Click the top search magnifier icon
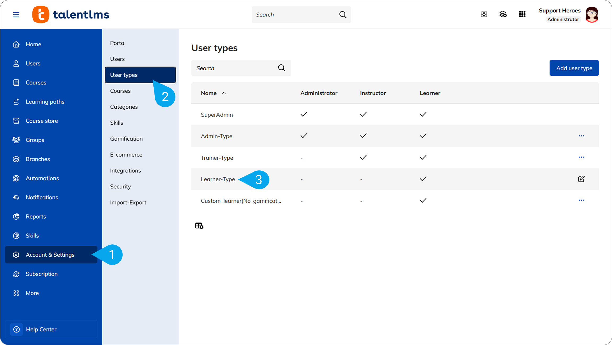Image resolution: width=612 pixels, height=345 pixels. point(343,15)
